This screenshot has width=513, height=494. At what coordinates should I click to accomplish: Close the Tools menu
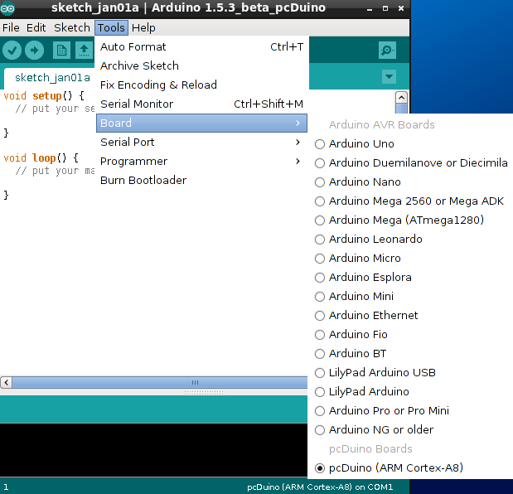111,28
